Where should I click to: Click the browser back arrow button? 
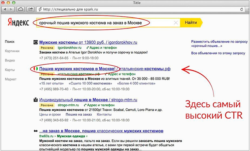point(5,9)
